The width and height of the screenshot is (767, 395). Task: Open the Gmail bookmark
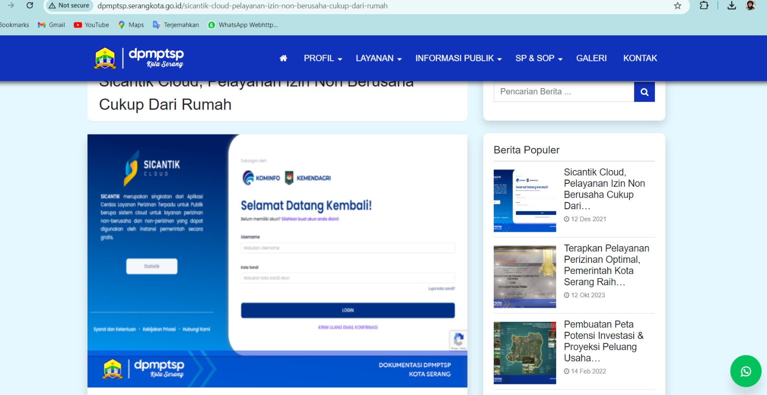tap(51, 25)
